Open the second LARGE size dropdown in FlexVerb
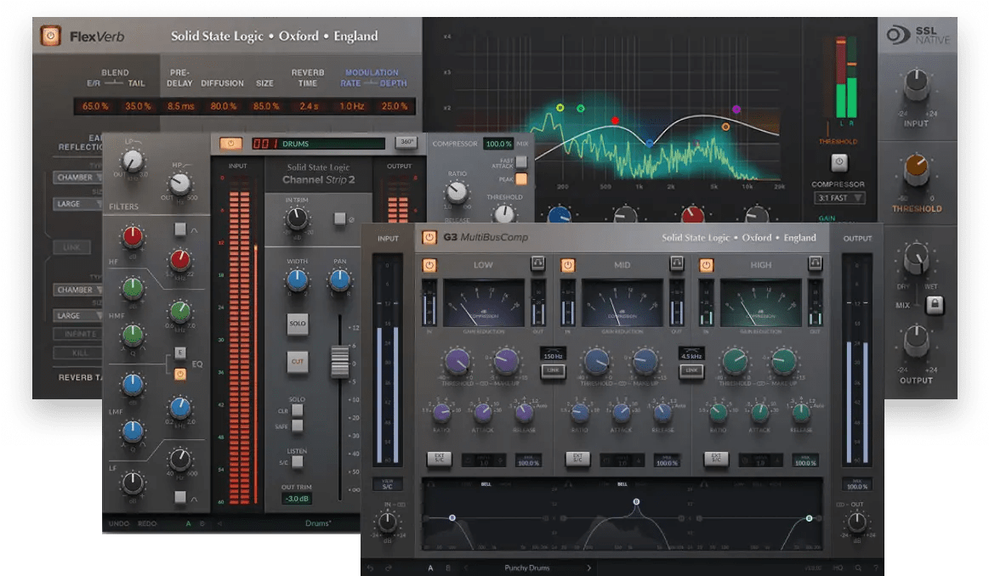Screen dimensions: 989x576 [78, 316]
